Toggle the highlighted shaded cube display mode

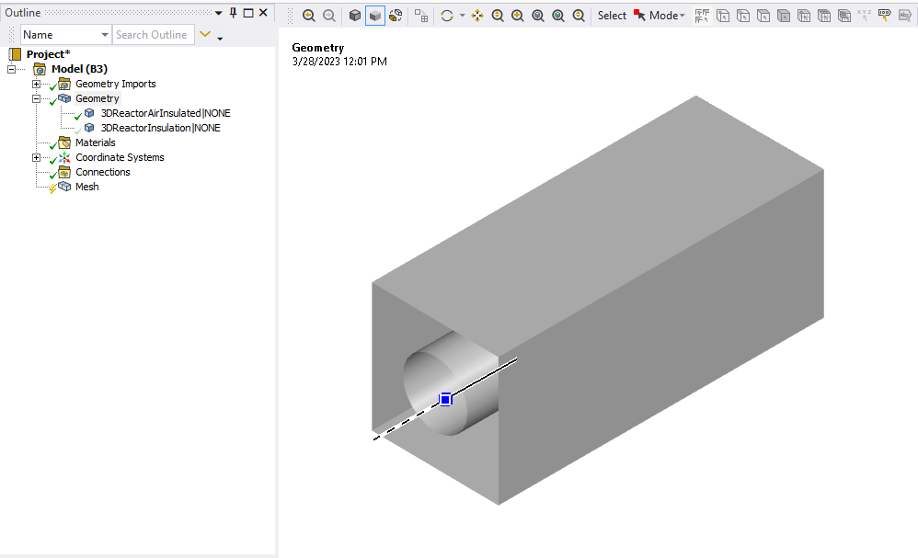point(375,16)
